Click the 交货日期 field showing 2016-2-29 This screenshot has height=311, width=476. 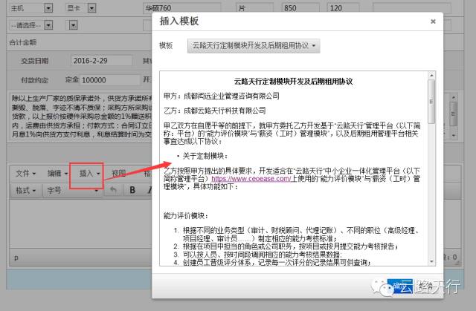(101, 61)
